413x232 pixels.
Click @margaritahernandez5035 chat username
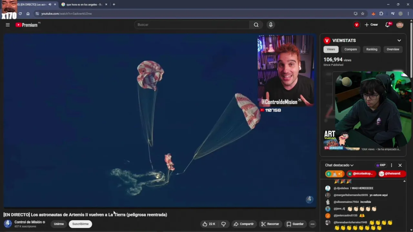click(351, 195)
